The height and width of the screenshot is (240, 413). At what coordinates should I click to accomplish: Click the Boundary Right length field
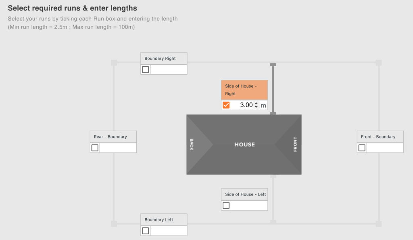pyautogui.click(x=169, y=69)
